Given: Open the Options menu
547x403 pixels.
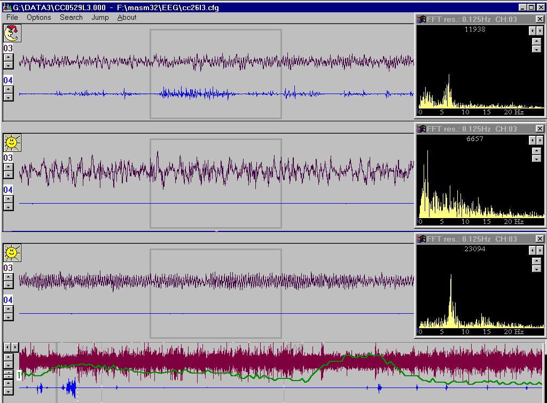Looking at the screenshot, I should click(x=38, y=18).
